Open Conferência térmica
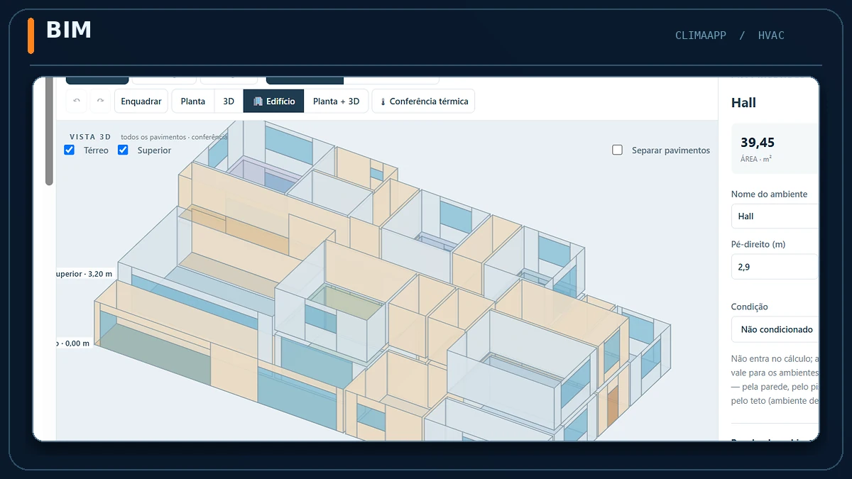852x479 pixels. 423,101
